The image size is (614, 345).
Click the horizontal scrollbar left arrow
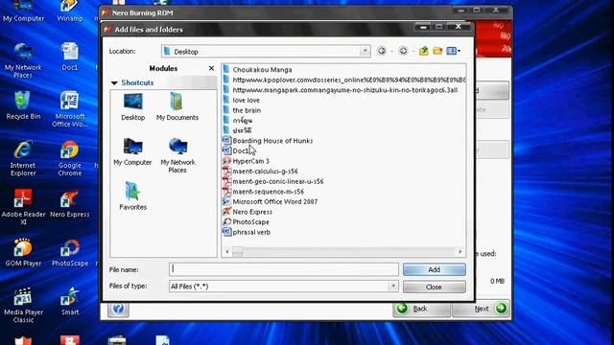tap(226, 251)
